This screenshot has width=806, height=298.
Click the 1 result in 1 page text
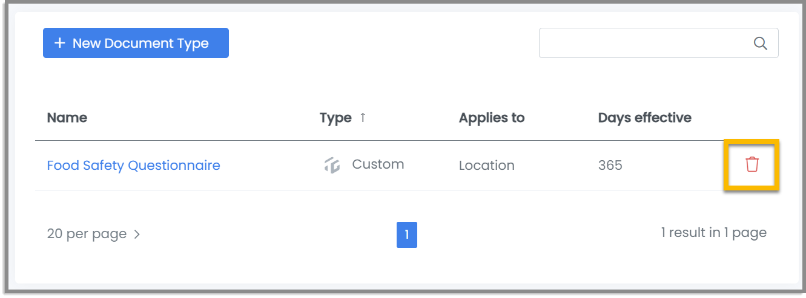(x=713, y=233)
